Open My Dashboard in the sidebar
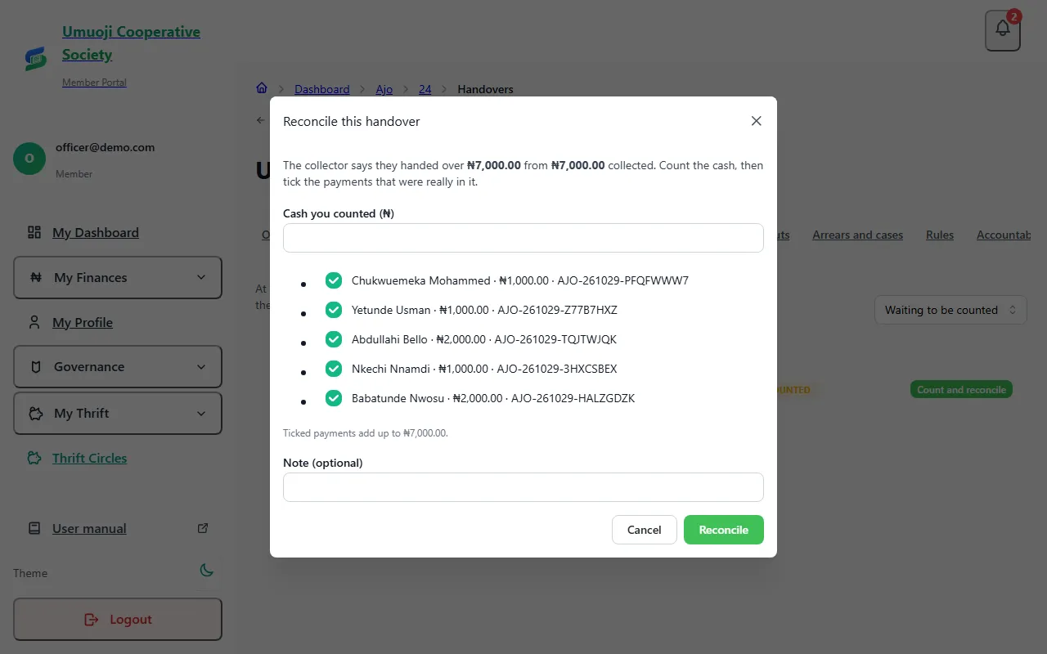Viewport: 1047px width, 654px height. 96,232
